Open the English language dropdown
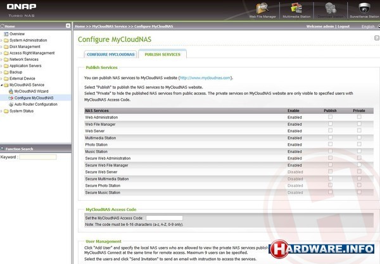This screenshot has width=380, height=264. pyautogui.click(x=370, y=27)
